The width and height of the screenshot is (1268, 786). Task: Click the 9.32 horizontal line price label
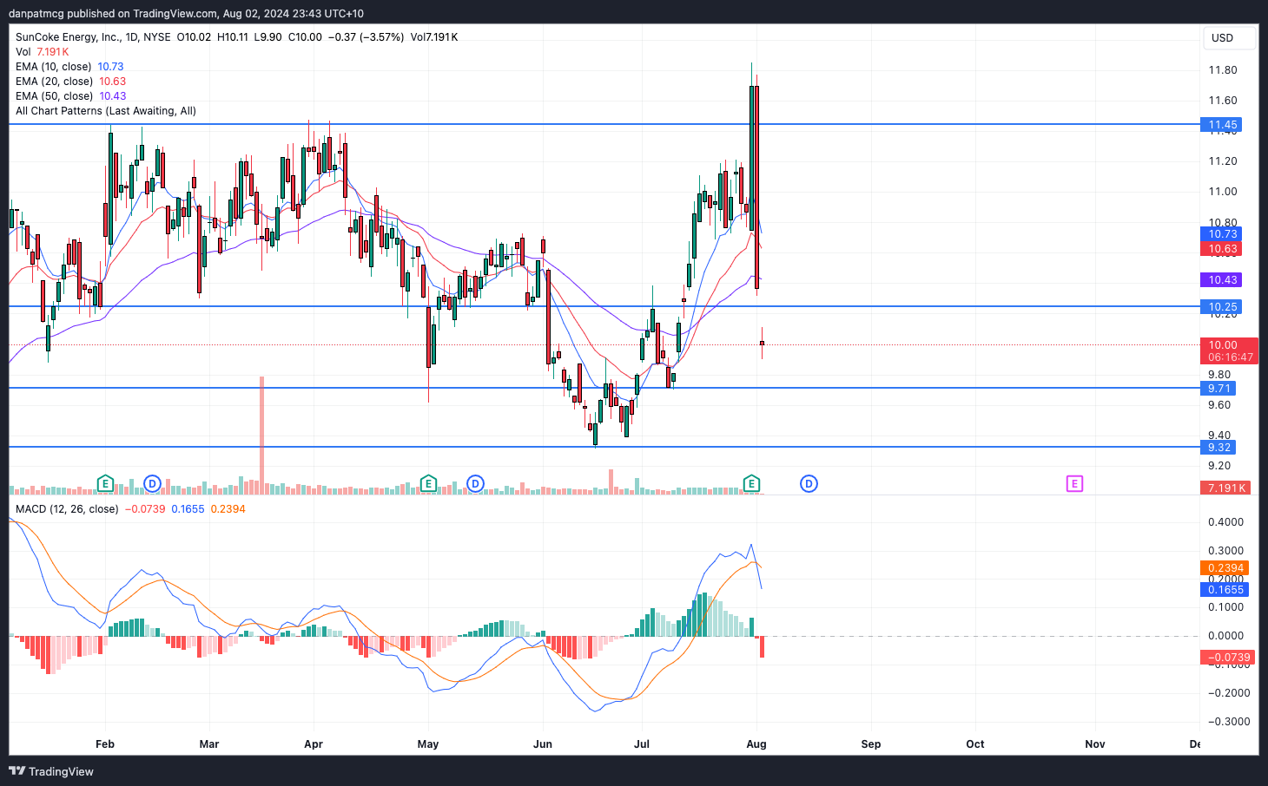point(1219,447)
